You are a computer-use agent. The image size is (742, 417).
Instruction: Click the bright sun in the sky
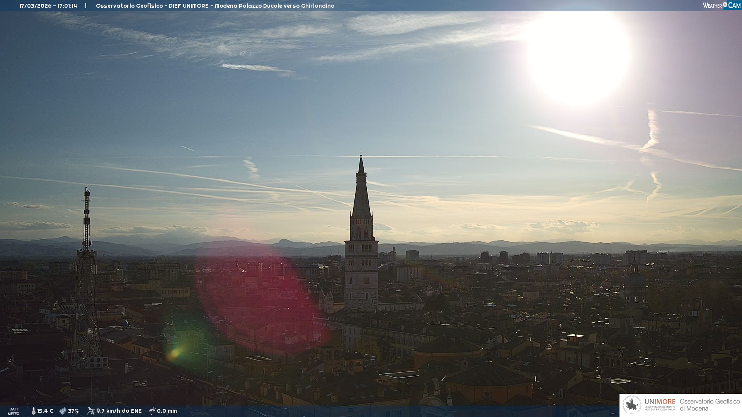[x=579, y=58]
